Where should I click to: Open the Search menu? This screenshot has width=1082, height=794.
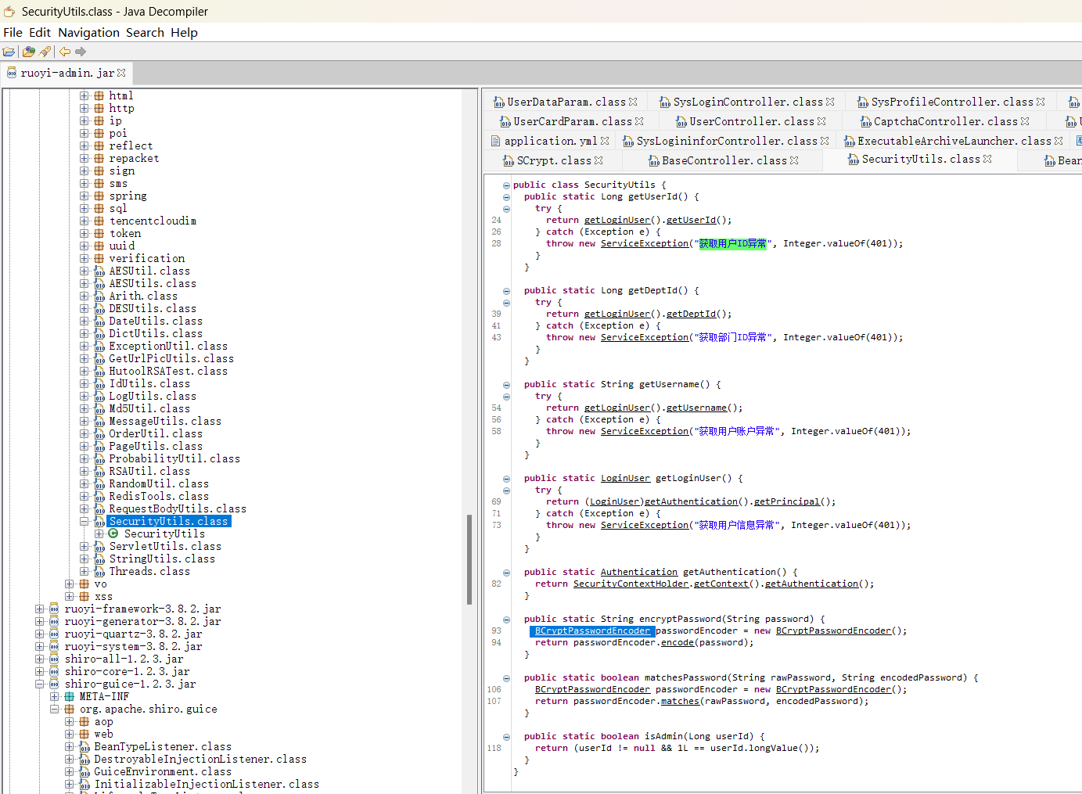coord(145,33)
